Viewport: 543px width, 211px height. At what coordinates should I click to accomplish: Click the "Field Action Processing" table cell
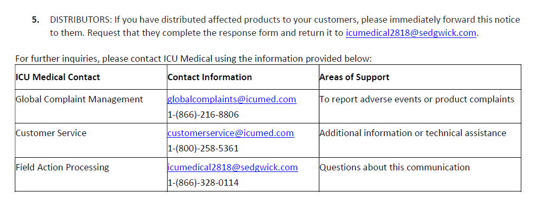[x=62, y=167]
